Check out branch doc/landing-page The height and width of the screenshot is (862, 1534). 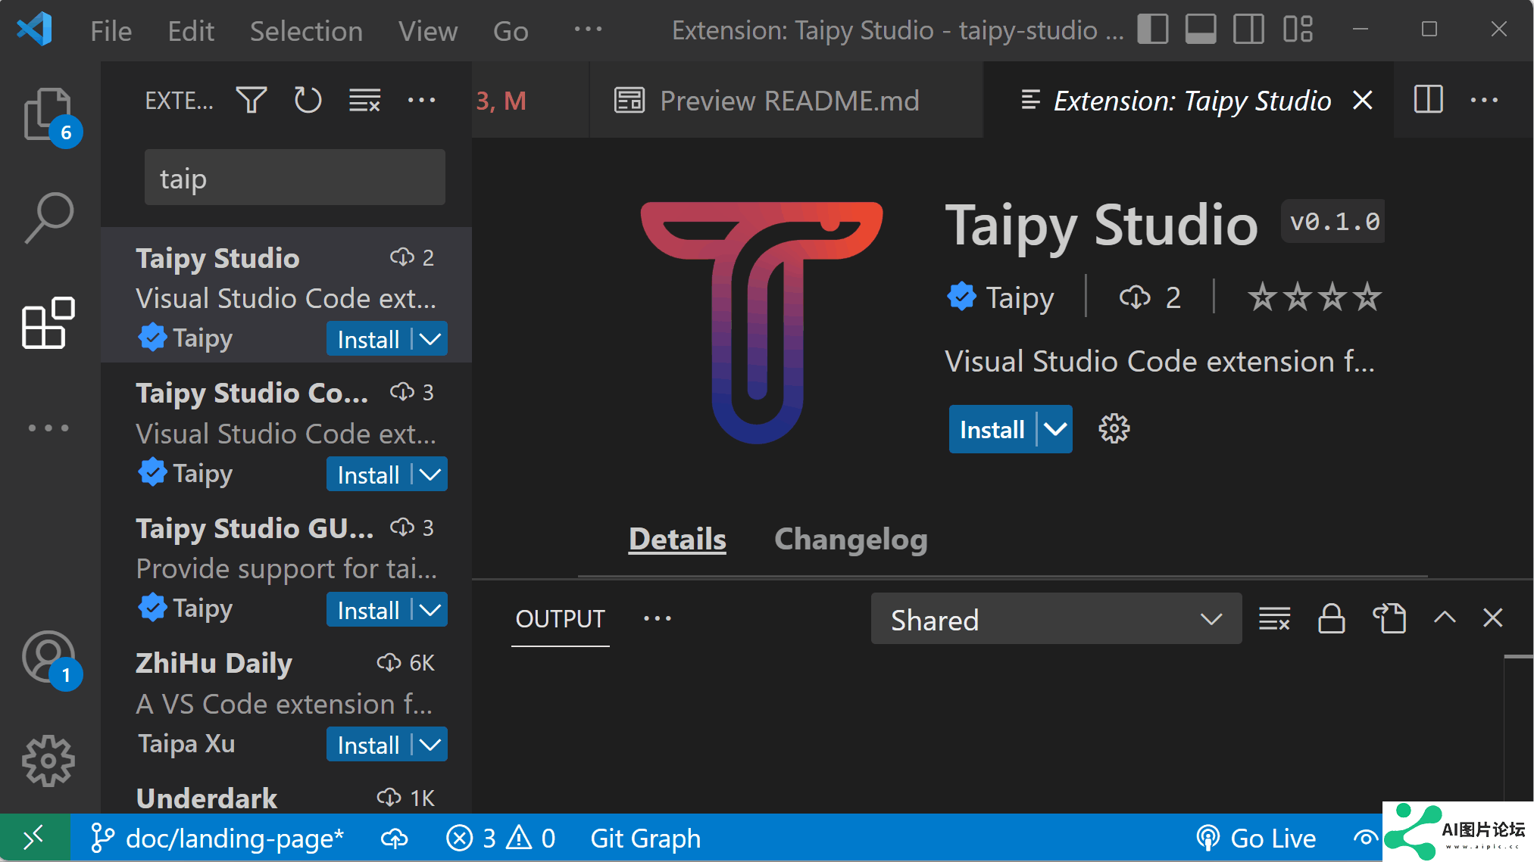click(217, 839)
